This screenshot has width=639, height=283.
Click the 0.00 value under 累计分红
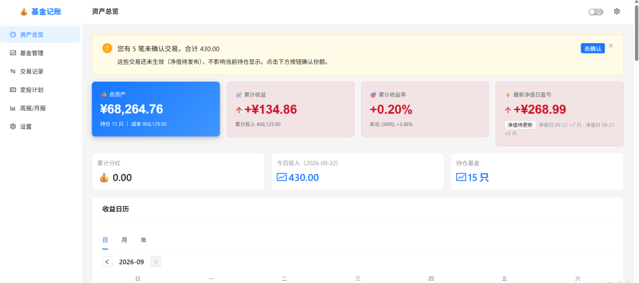[x=122, y=178]
